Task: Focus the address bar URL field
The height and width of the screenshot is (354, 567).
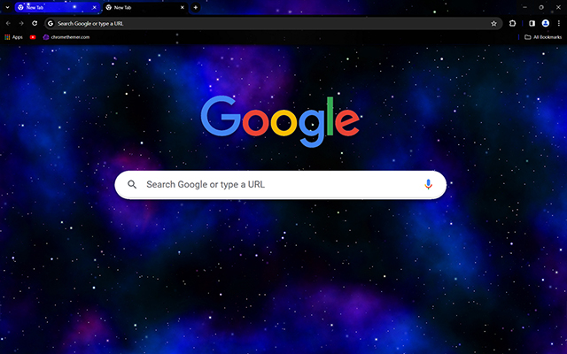Action: tap(273, 24)
